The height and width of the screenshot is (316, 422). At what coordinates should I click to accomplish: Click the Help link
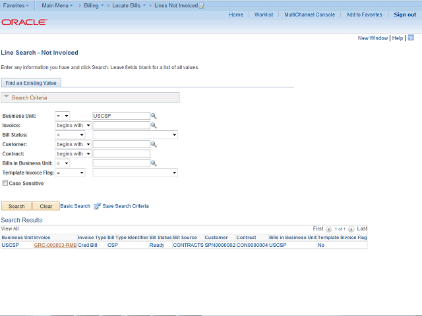coord(398,38)
